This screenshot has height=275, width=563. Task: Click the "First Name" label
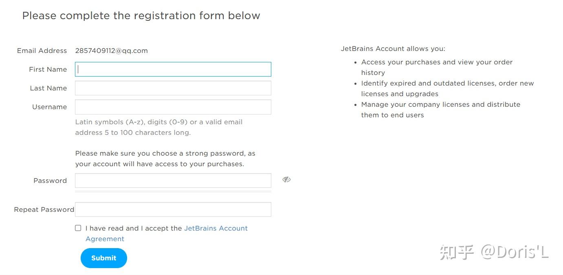click(x=48, y=70)
